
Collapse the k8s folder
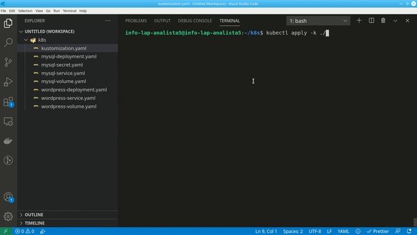click(x=42, y=40)
